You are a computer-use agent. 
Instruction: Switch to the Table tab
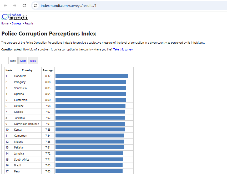pos(33,61)
